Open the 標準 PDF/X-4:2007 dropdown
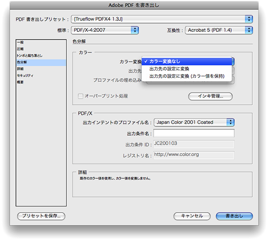This screenshot has width=269, height=240. (x=105, y=30)
